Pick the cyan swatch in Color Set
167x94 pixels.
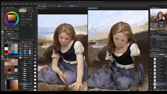point(16,52)
